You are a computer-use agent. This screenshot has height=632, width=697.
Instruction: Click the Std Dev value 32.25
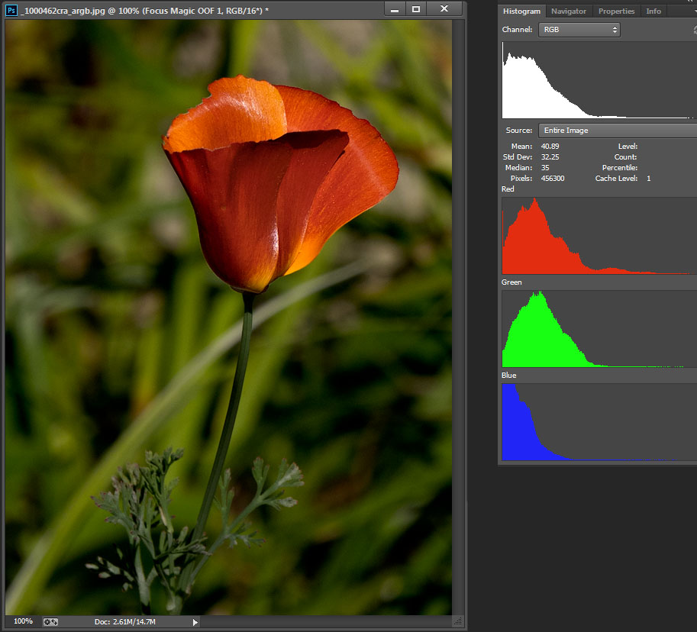tap(550, 157)
